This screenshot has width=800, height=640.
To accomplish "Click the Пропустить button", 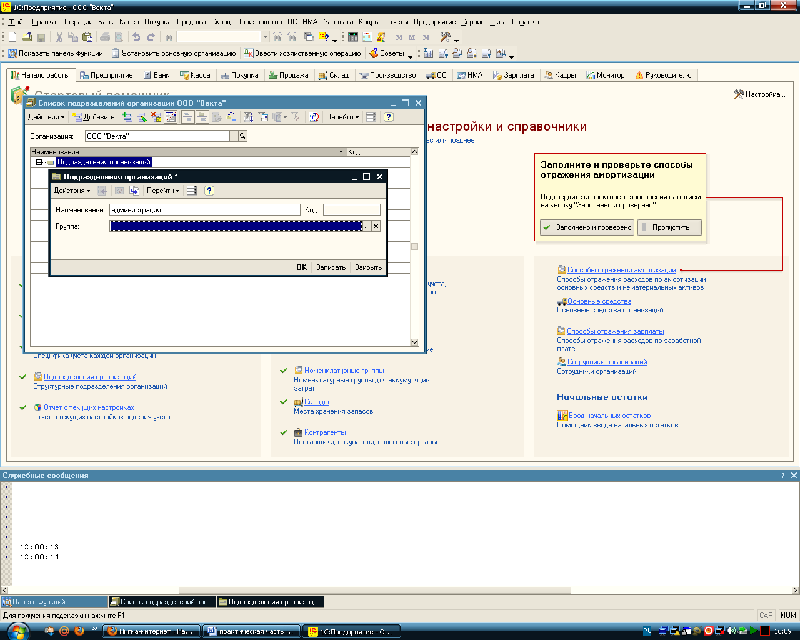I will click(670, 227).
